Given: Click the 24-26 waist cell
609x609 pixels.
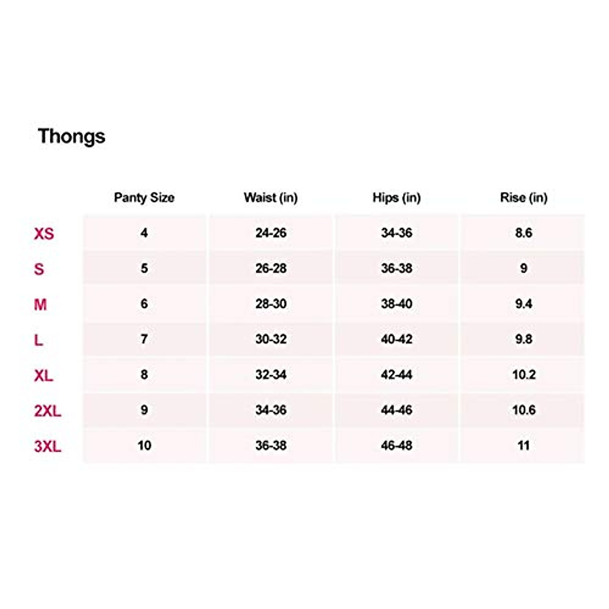Looking at the screenshot, I should (270, 233).
